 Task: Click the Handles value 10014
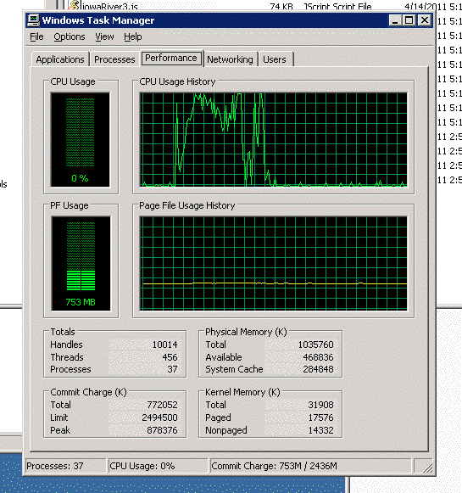click(165, 345)
